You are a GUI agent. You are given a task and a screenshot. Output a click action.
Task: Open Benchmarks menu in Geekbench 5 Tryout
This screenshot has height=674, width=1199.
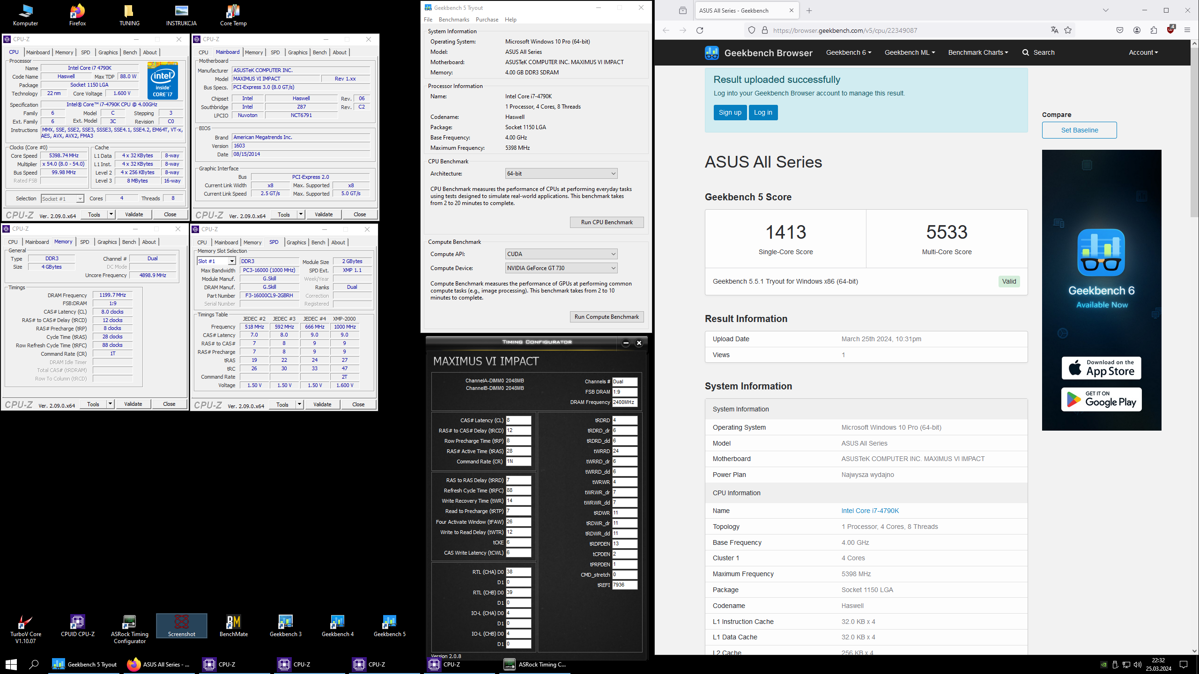pyautogui.click(x=454, y=20)
